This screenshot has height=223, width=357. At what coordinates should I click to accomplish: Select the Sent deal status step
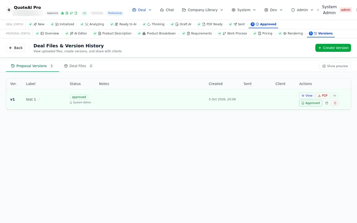tap(237, 25)
